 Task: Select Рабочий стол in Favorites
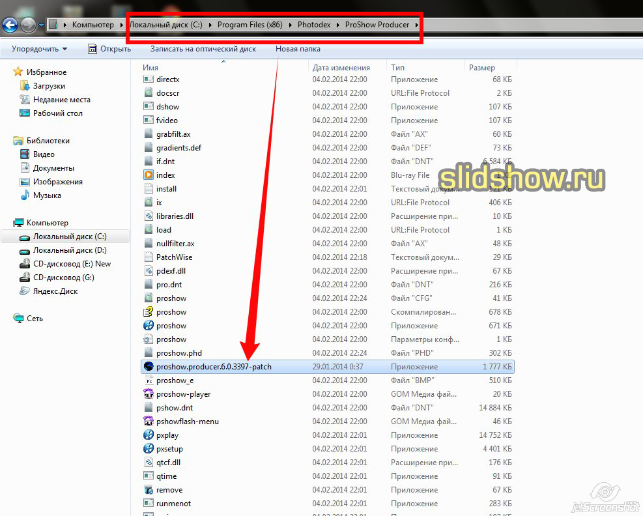coord(58,113)
